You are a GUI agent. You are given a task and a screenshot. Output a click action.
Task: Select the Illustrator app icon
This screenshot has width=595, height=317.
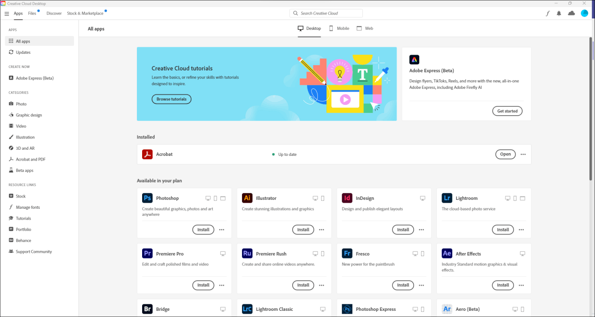(247, 198)
